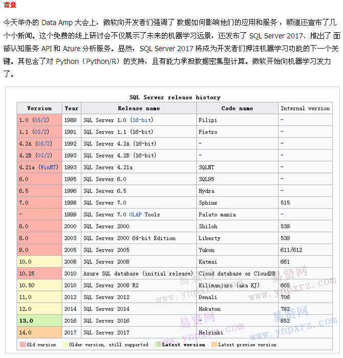Click the internal version 661
Image resolution: width=343 pixels, height=358 pixels.
coord(285,262)
